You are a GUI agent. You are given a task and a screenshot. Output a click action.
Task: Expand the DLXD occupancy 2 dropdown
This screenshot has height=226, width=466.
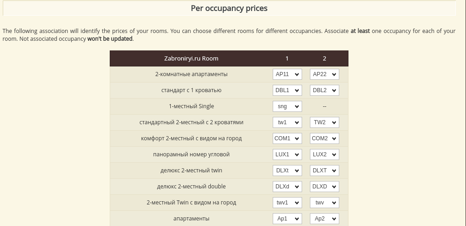click(x=325, y=187)
